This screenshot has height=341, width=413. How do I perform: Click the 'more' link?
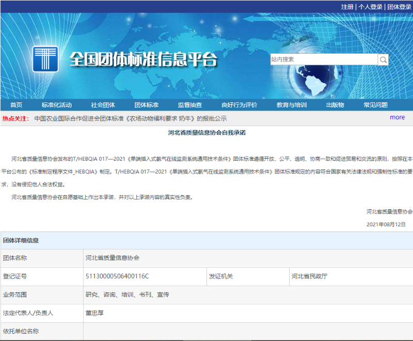click(397, 117)
